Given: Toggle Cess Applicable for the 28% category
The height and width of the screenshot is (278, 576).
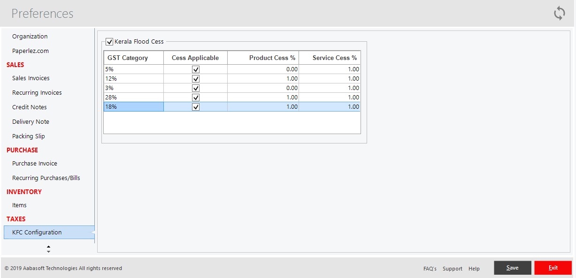Looking at the screenshot, I should [195, 97].
